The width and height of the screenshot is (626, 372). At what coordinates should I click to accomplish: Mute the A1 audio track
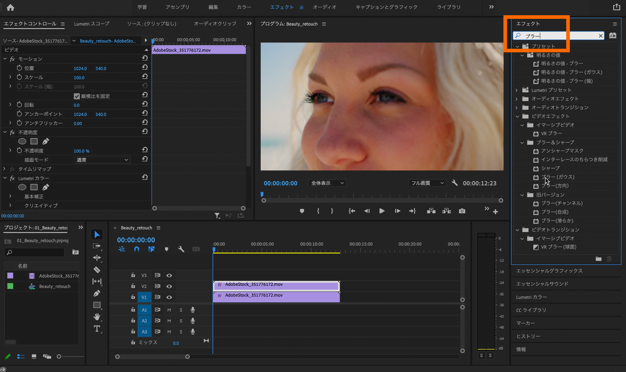point(169,310)
